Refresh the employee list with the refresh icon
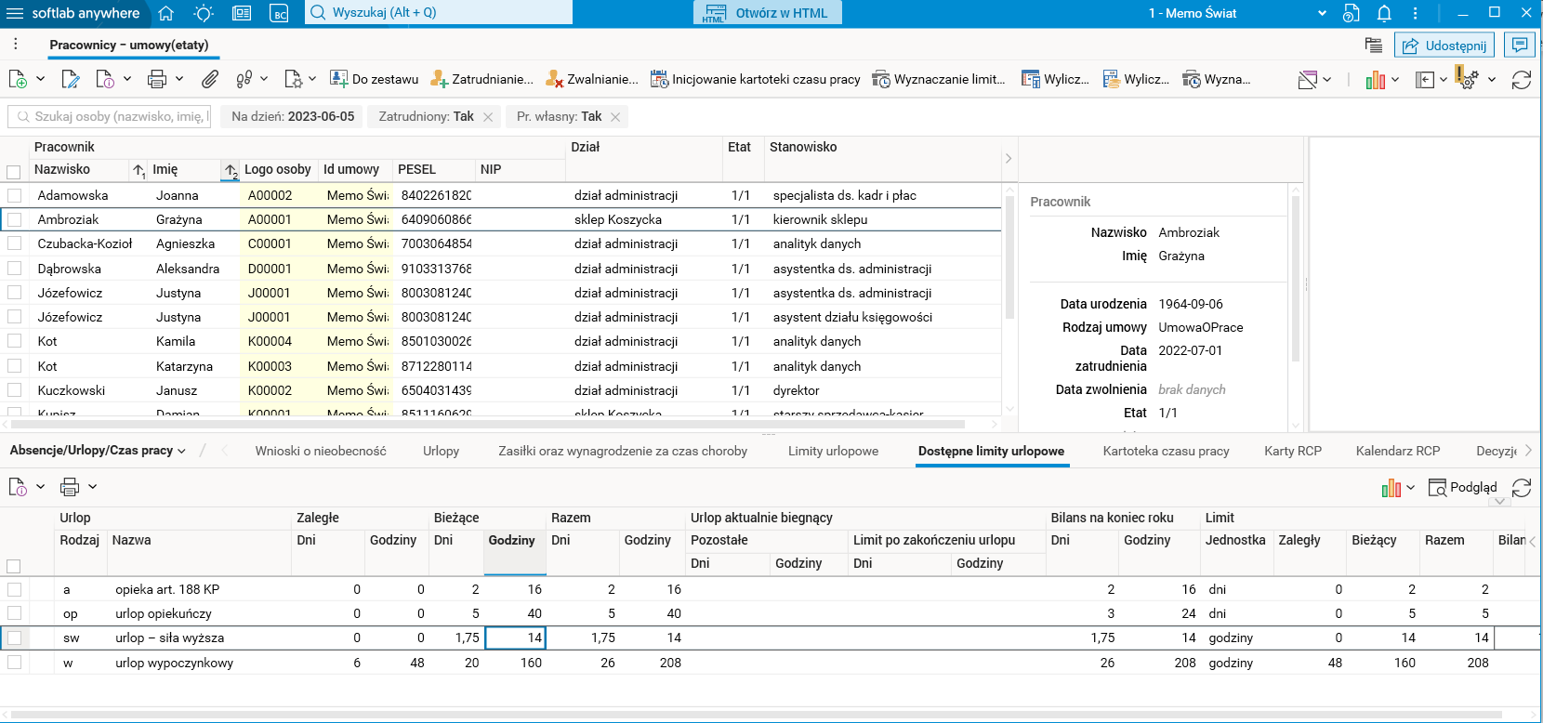Image resolution: width=1543 pixels, height=723 pixels. 1522,80
